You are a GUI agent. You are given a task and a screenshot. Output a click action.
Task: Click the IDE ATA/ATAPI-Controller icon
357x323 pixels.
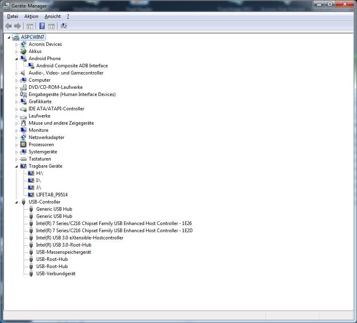(x=23, y=109)
